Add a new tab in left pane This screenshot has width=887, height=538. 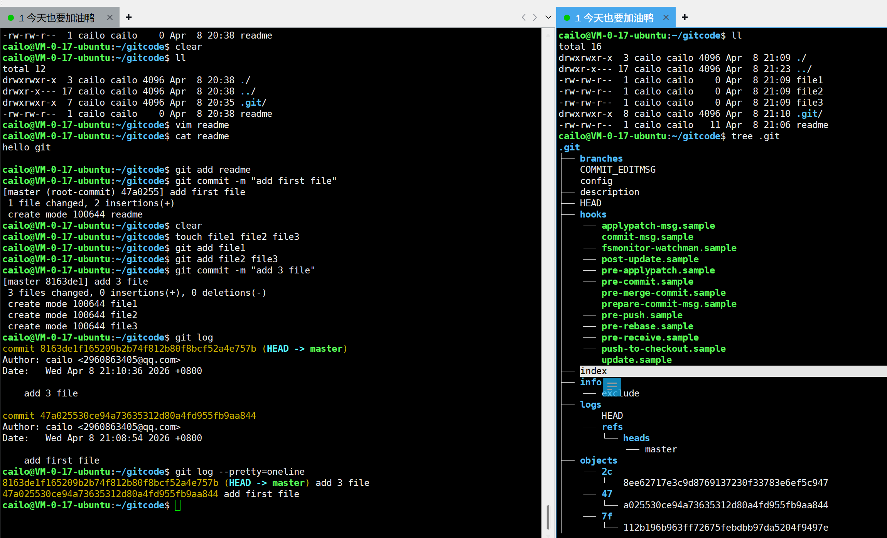pyautogui.click(x=129, y=17)
